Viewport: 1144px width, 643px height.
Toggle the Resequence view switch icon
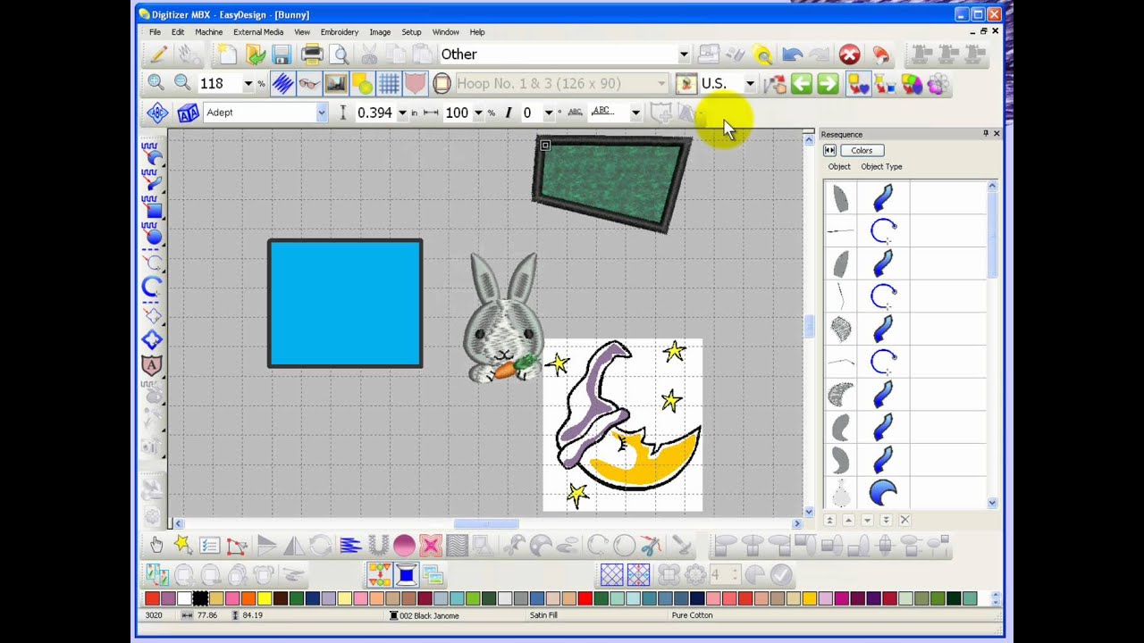[829, 150]
